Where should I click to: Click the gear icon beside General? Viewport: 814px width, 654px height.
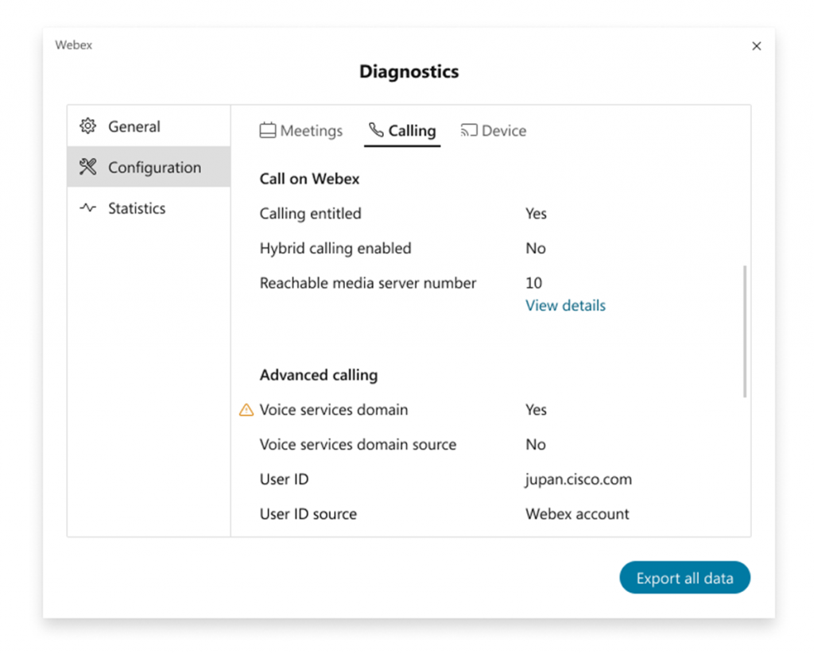click(88, 126)
